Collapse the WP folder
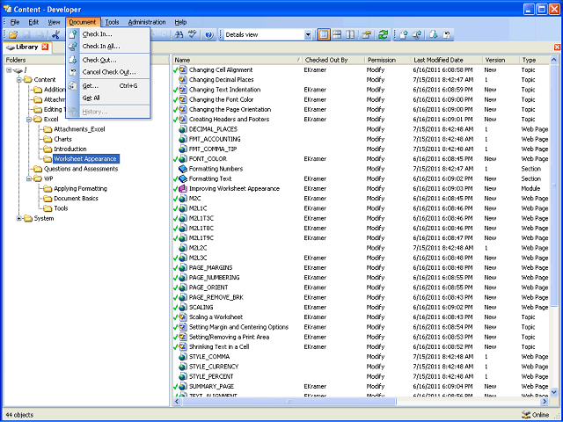This screenshot has height=422, width=563. pyautogui.click(x=29, y=178)
